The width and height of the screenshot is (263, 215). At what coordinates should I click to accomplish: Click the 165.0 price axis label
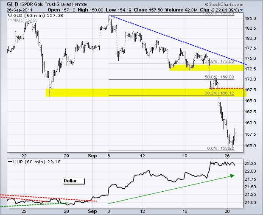click(250, 101)
